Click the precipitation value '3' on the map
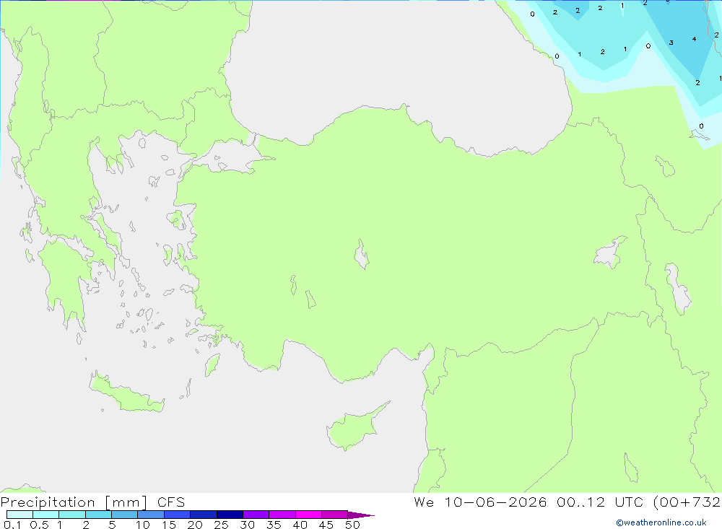The width and height of the screenshot is (722, 529). point(671,43)
